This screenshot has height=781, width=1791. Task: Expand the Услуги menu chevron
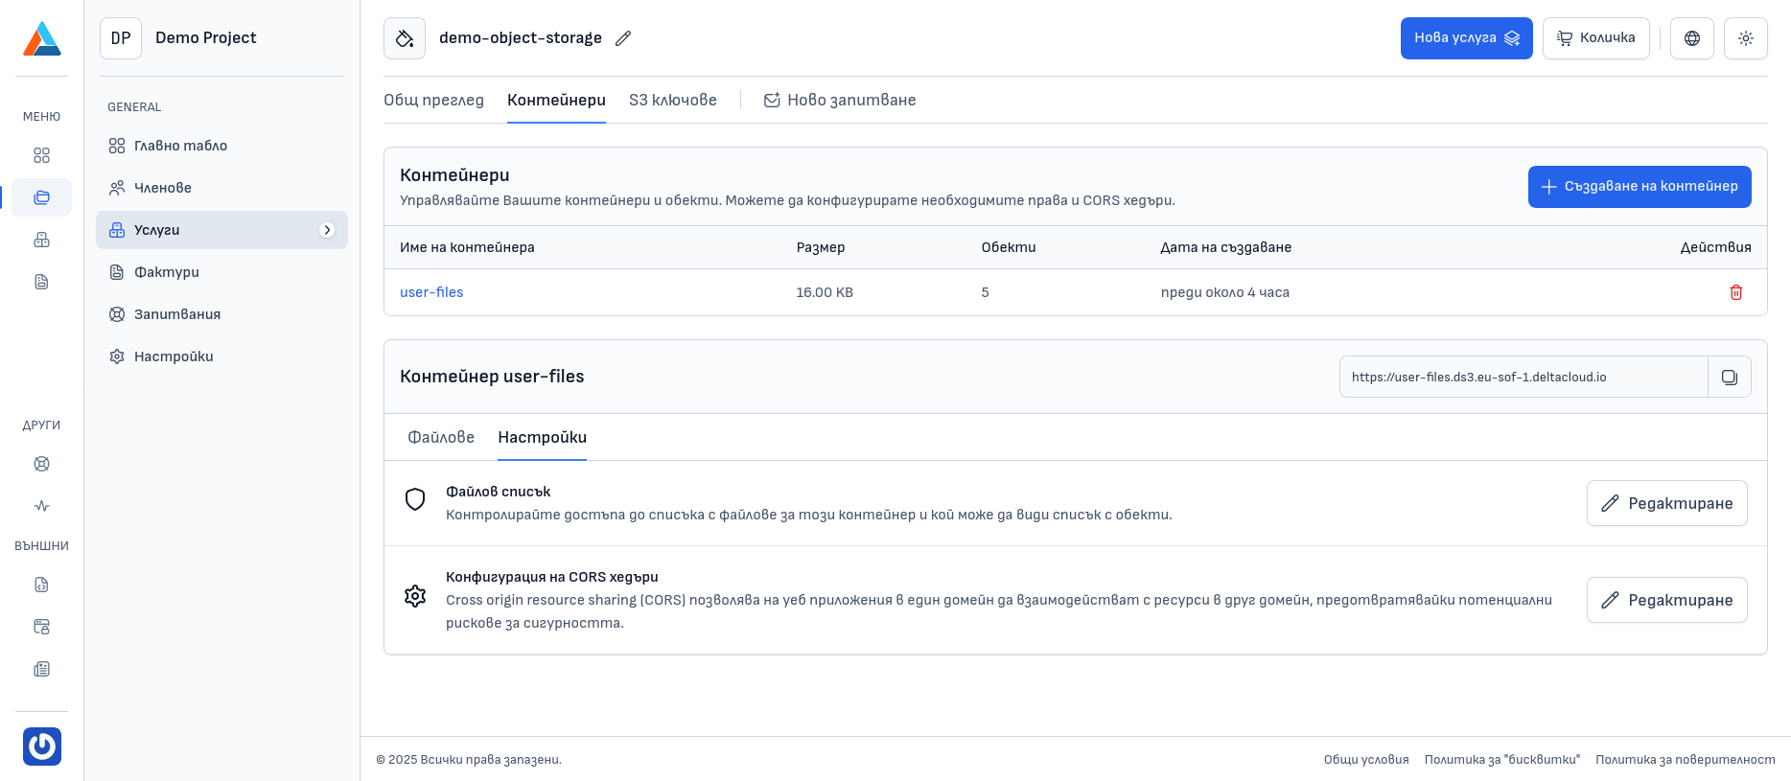click(x=327, y=230)
